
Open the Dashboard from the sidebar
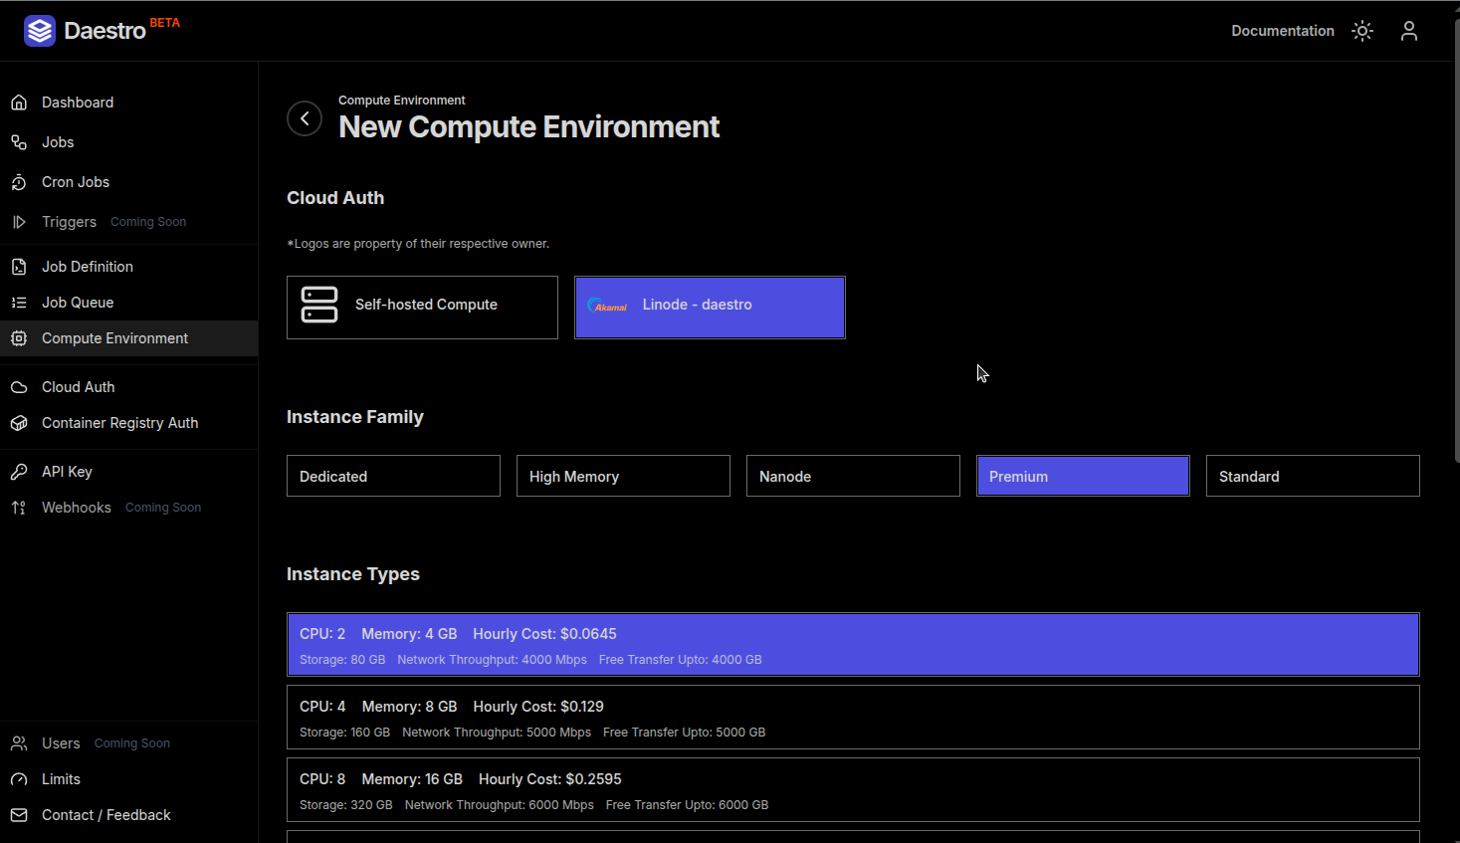pyautogui.click(x=78, y=102)
